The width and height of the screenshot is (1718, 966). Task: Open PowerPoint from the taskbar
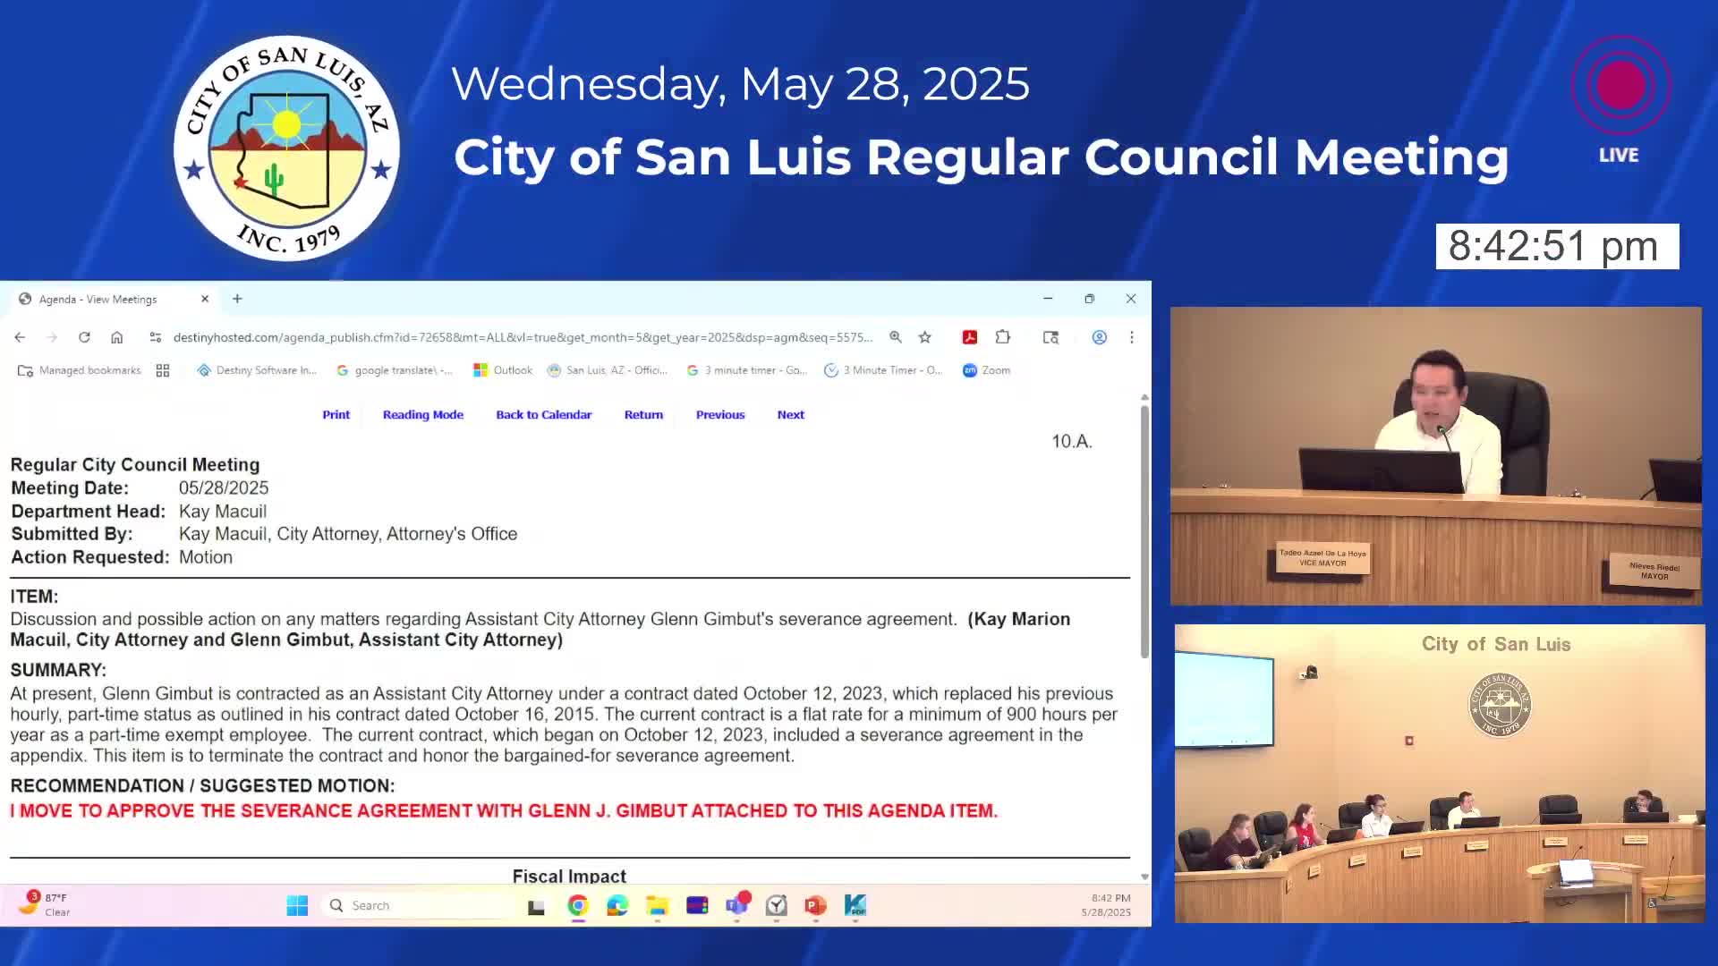coord(813,905)
